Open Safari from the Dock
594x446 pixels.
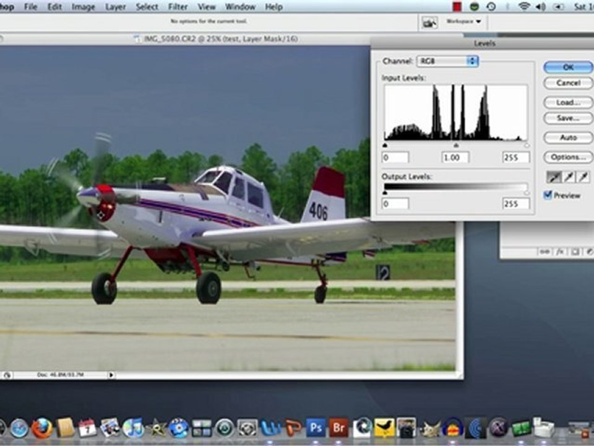coord(19,429)
